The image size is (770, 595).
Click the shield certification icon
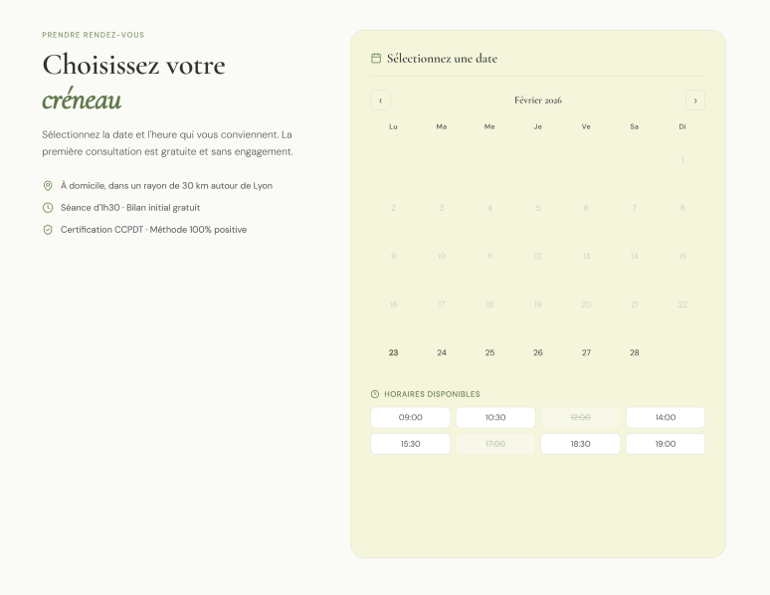pyautogui.click(x=48, y=230)
